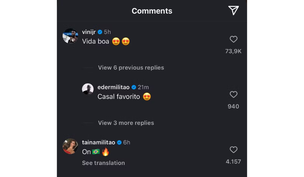Click the 'Comments' header title

[x=152, y=11]
